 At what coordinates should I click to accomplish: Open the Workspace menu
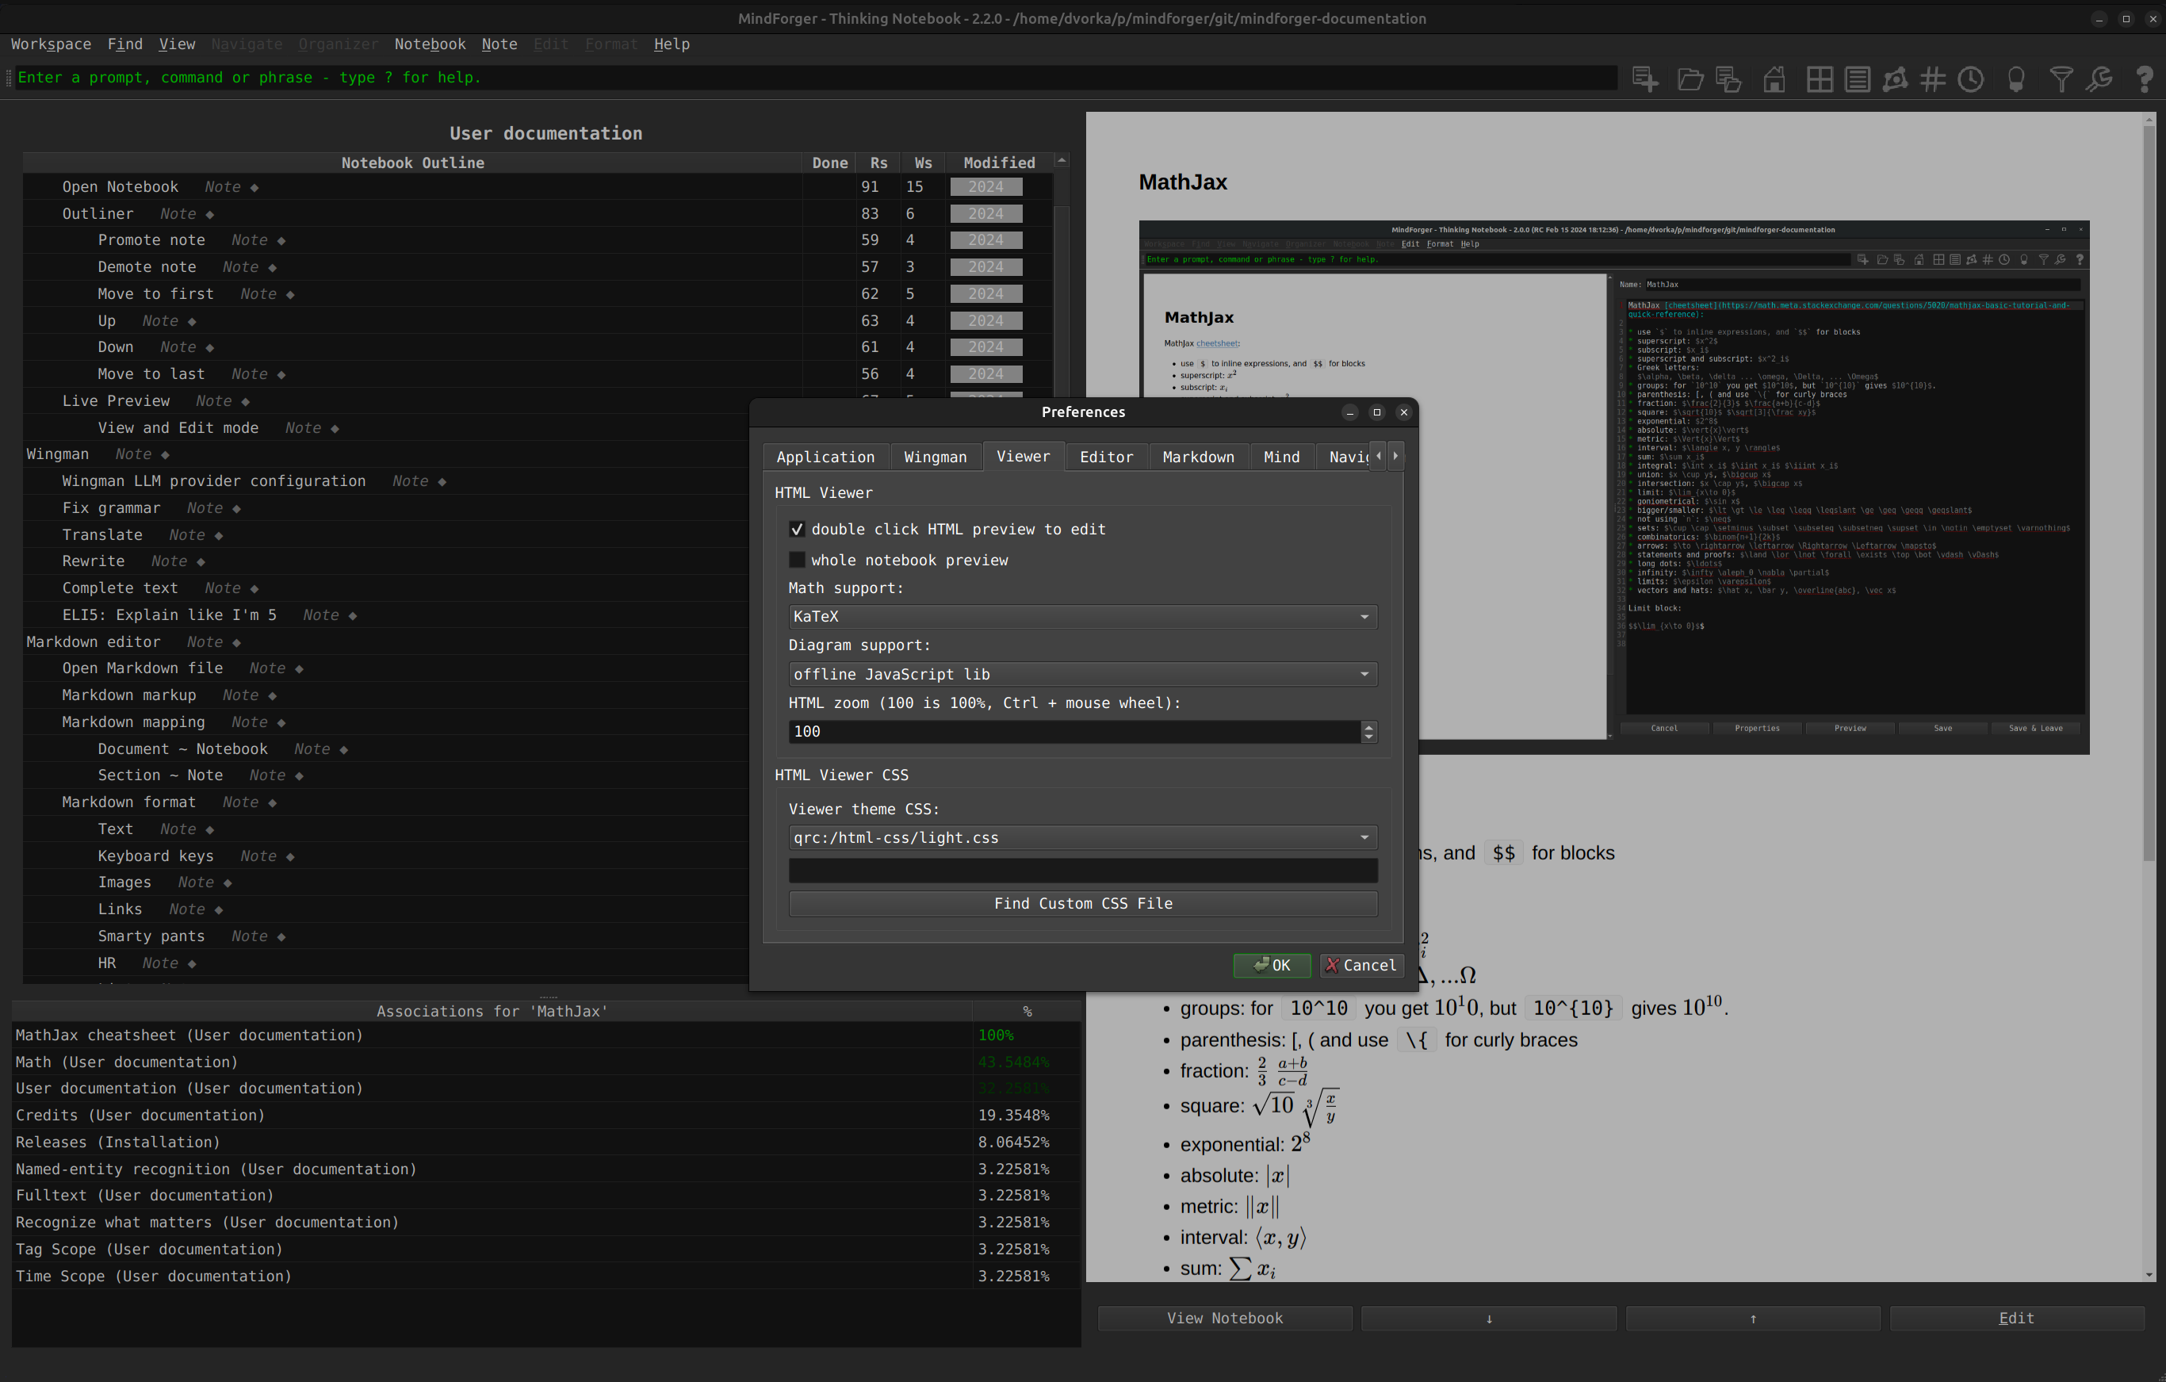click(x=51, y=44)
